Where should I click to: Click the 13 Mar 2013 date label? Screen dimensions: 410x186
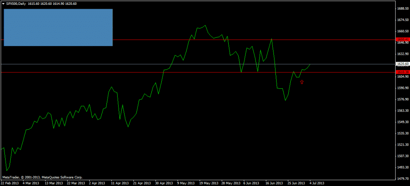[x=54, y=183]
